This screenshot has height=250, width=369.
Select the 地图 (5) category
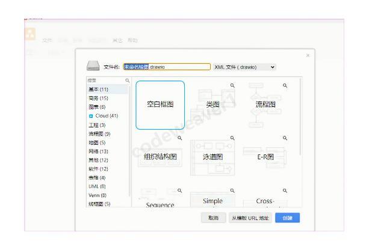click(x=108, y=142)
